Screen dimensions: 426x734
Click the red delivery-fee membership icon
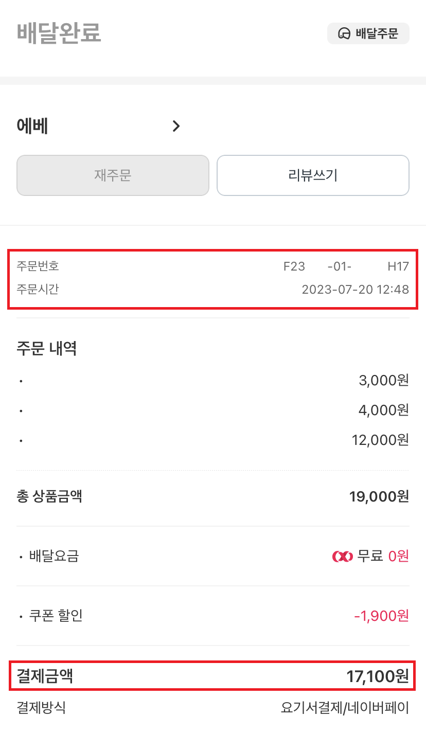[342, 556]
